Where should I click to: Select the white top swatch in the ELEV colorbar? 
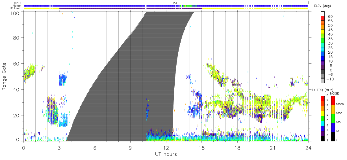(x=323, y=14)
